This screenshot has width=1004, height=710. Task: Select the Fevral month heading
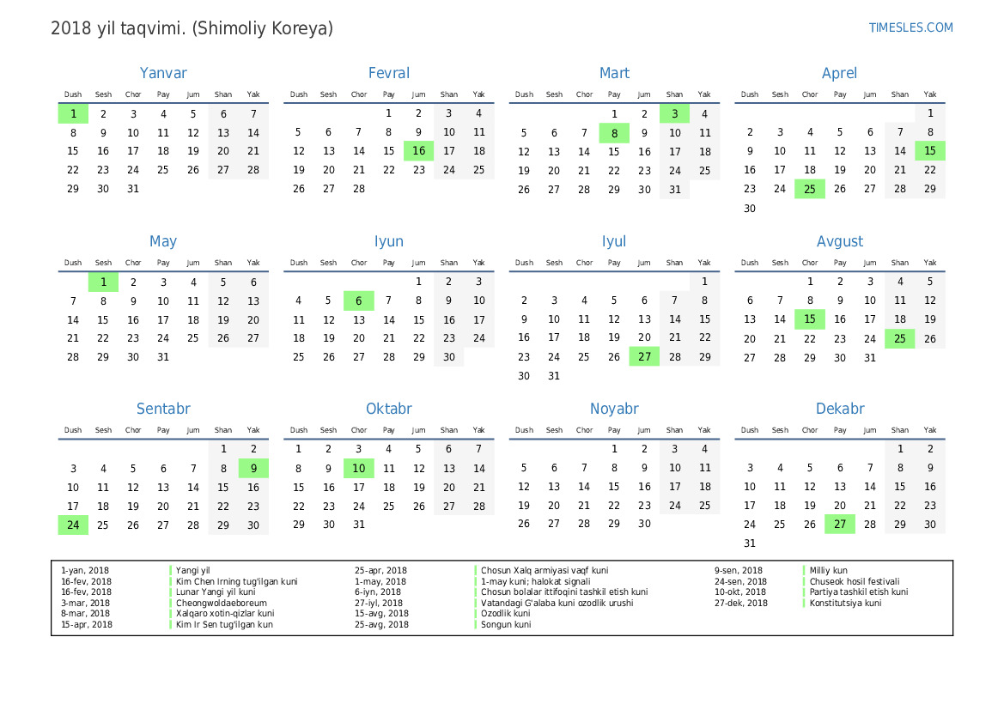(389, 73)
